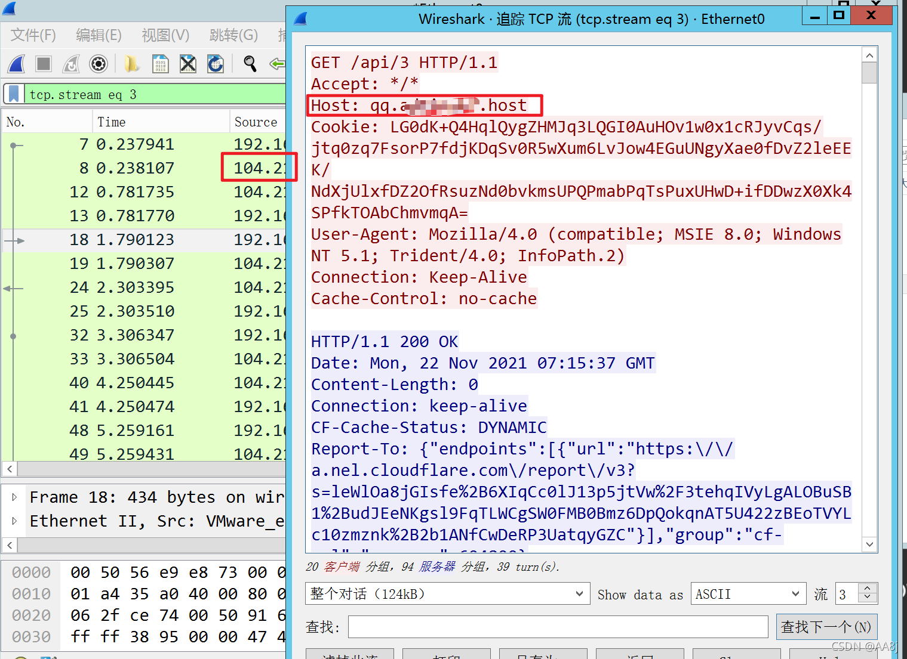Start capture with the blue shark fin icon
Image resolution: width=907 pixels, height=659 pixels.
click(x=16, y=64)
